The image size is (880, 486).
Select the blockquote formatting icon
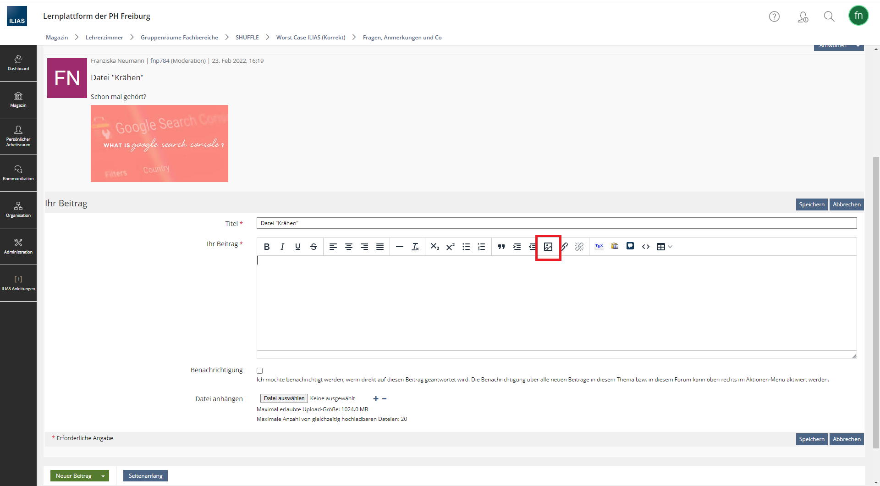(x=501, y=247)
